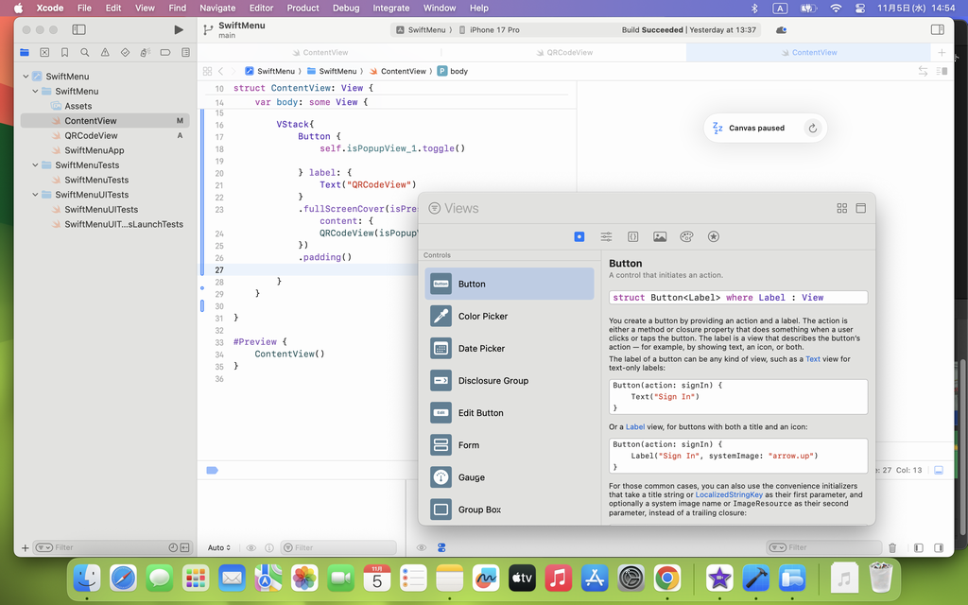The image size is (968, 605).
Task: Switch to the QRCodeView tab
Action: [x=570, y=53]
